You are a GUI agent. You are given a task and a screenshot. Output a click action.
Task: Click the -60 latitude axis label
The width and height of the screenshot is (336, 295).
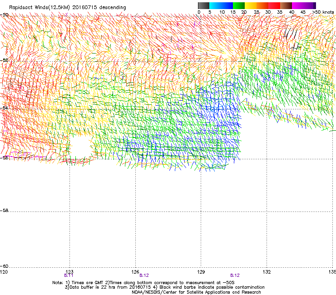[x=4, y=266]
